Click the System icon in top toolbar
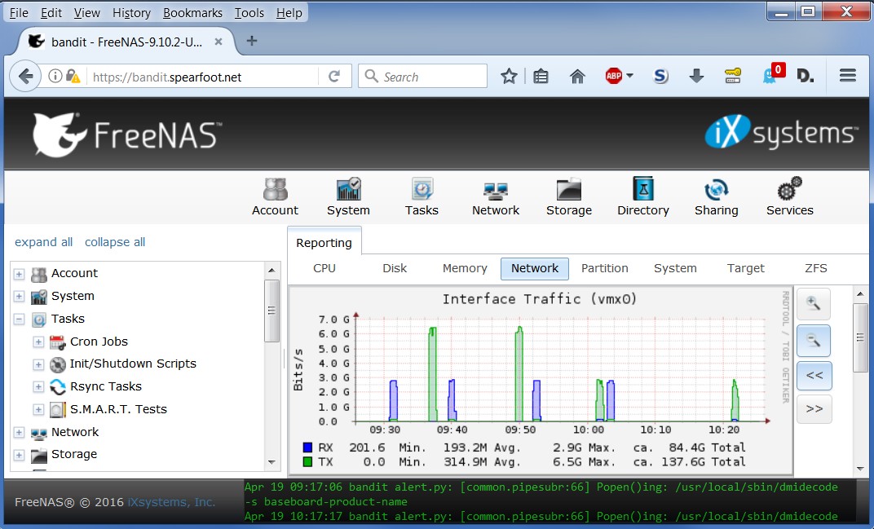Screen dimensions: 874x529 click(x=348, y=190)
